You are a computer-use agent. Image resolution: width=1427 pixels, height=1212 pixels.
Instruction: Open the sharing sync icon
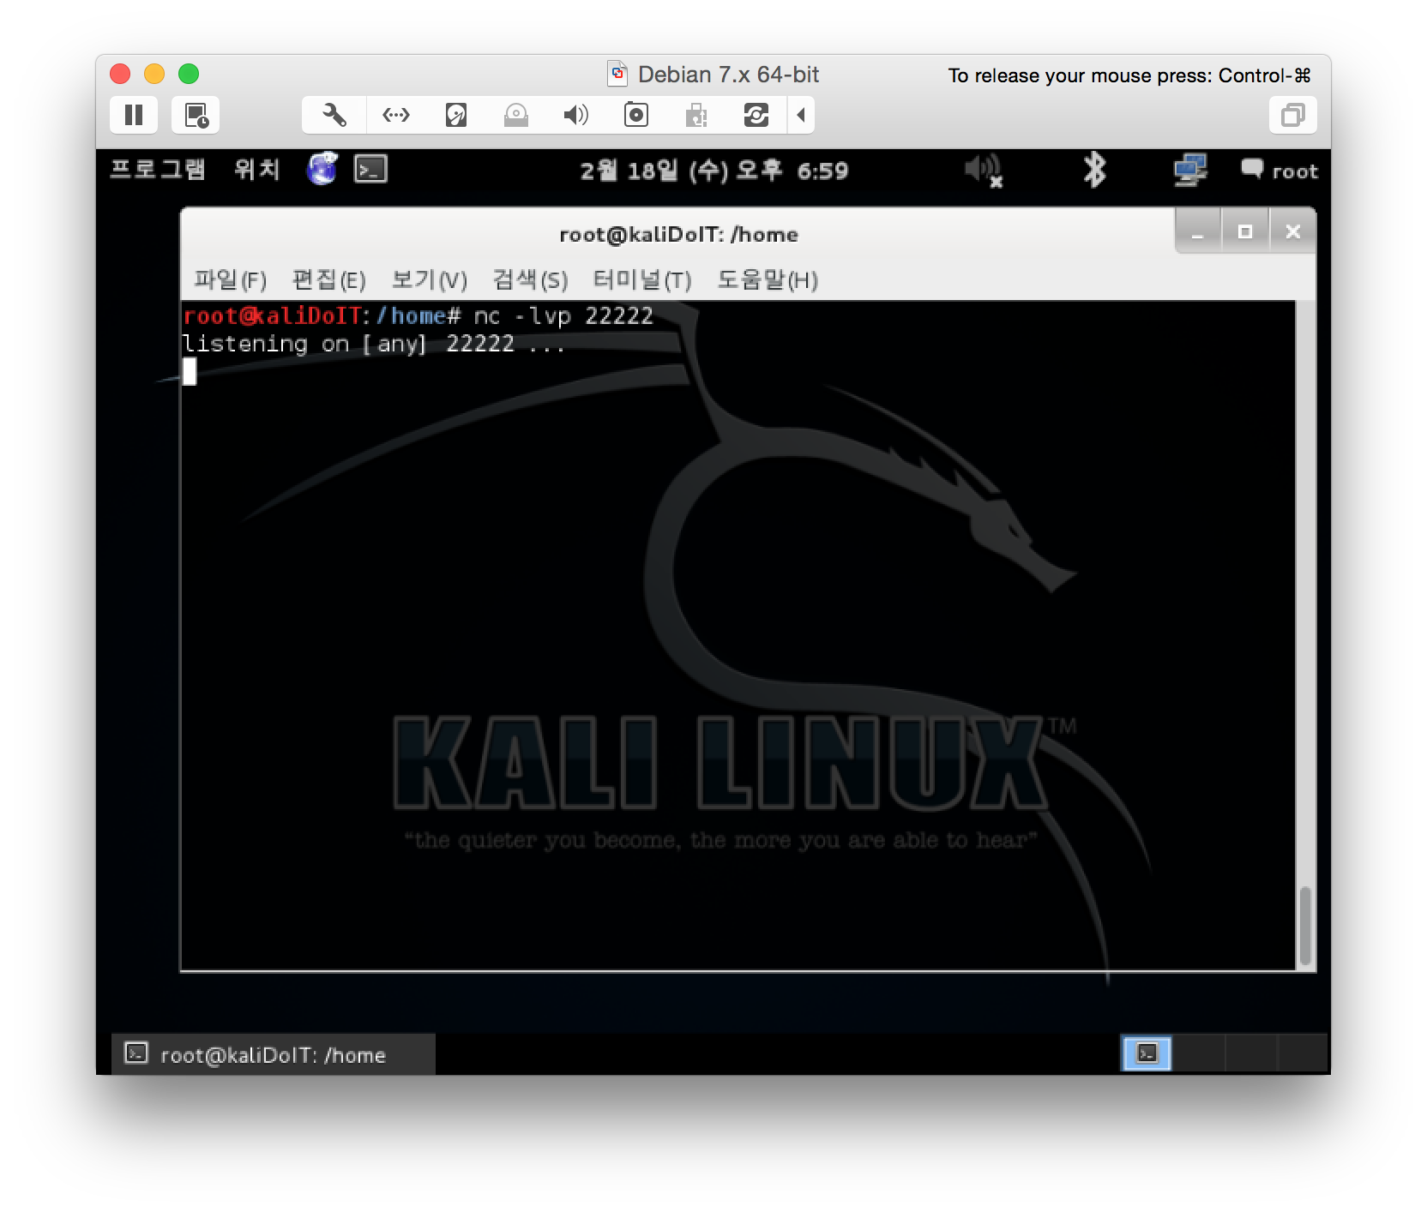click(756, 115)
